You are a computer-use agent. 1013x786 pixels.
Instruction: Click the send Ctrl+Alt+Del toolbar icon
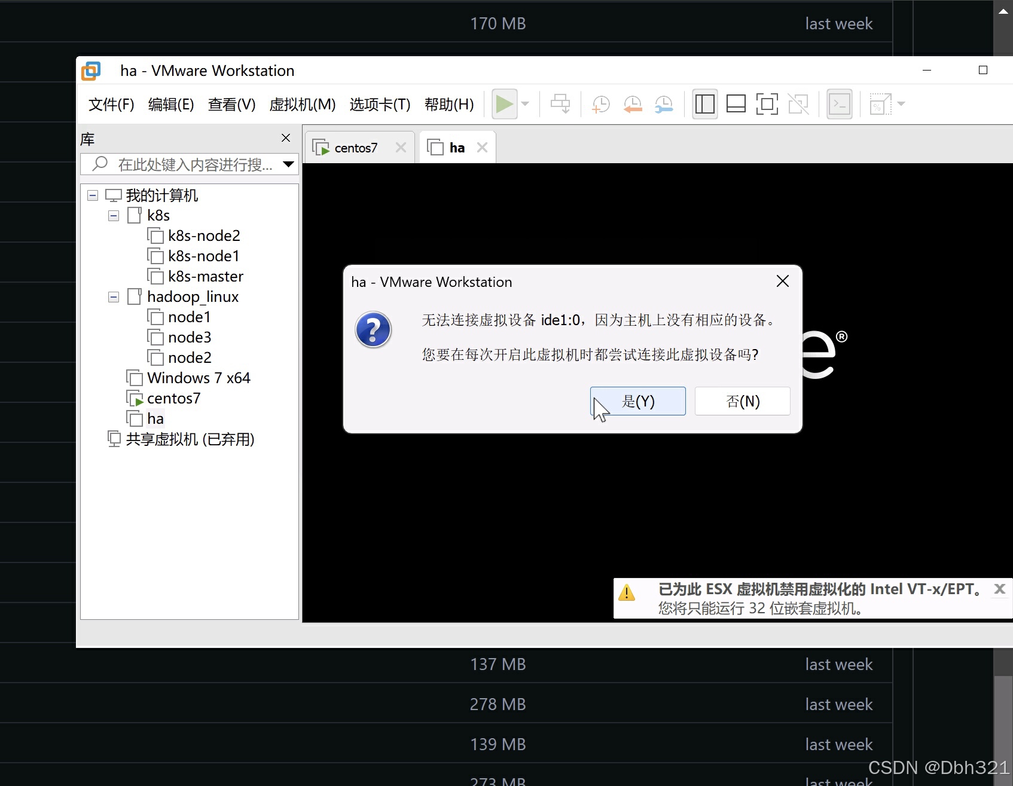(x=560, y=104)
